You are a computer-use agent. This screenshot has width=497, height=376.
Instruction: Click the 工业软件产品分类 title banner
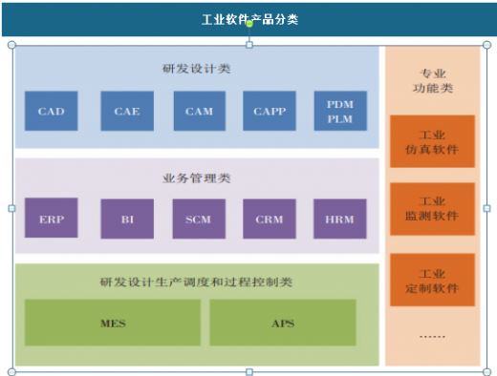(x=249, y=20)
